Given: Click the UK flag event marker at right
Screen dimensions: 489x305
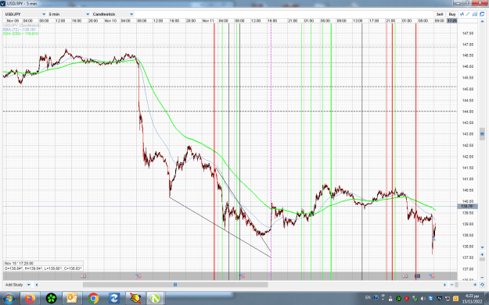Looking at the screenshot, I should pos(405,276).
